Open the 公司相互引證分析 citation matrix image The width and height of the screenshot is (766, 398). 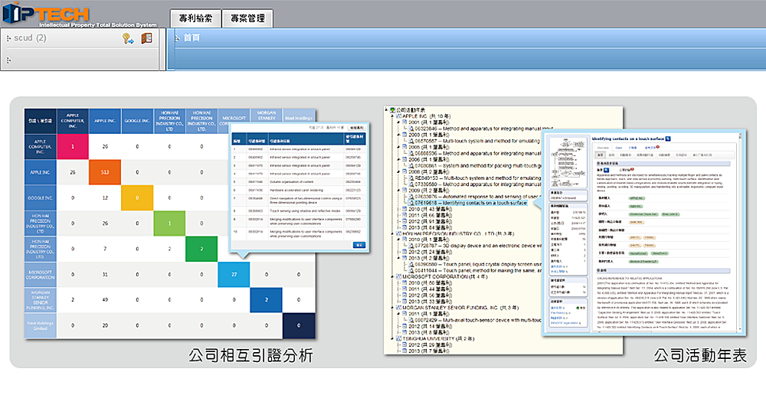point(170,223)
